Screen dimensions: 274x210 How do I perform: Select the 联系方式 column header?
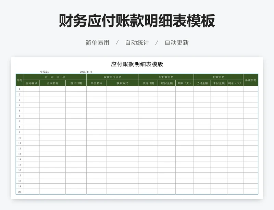122,83
